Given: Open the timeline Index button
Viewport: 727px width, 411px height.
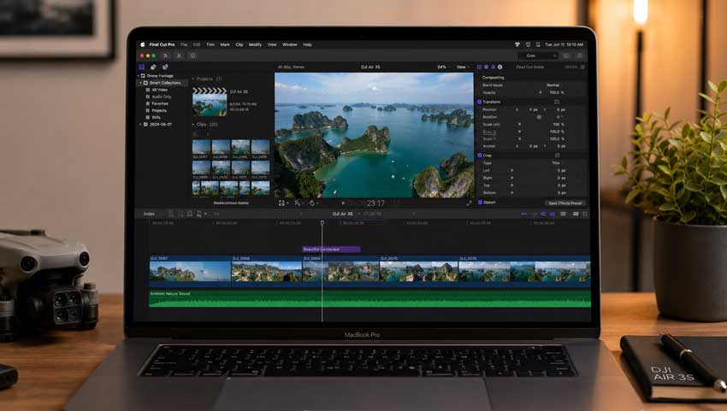Looking at the screenshot, I should (149, 214).
